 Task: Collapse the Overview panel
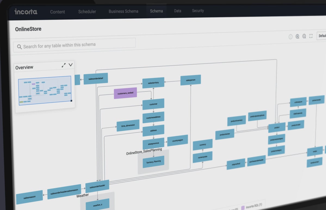coord(71,65)
